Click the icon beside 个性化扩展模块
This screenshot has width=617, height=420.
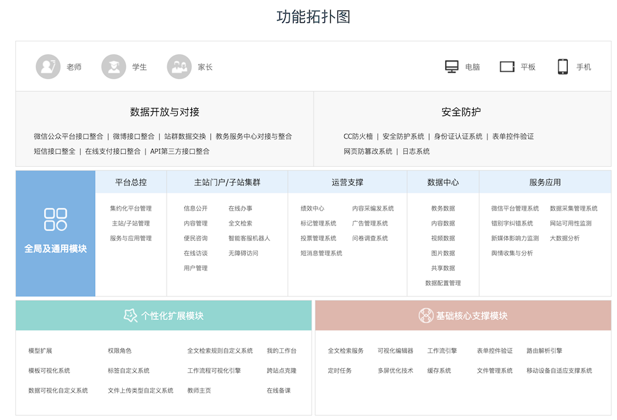pyautogui.click(x=131, y=316)
